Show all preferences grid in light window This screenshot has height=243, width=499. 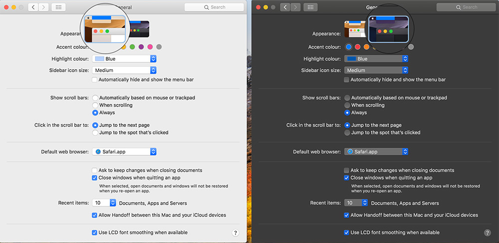[58, 7]
